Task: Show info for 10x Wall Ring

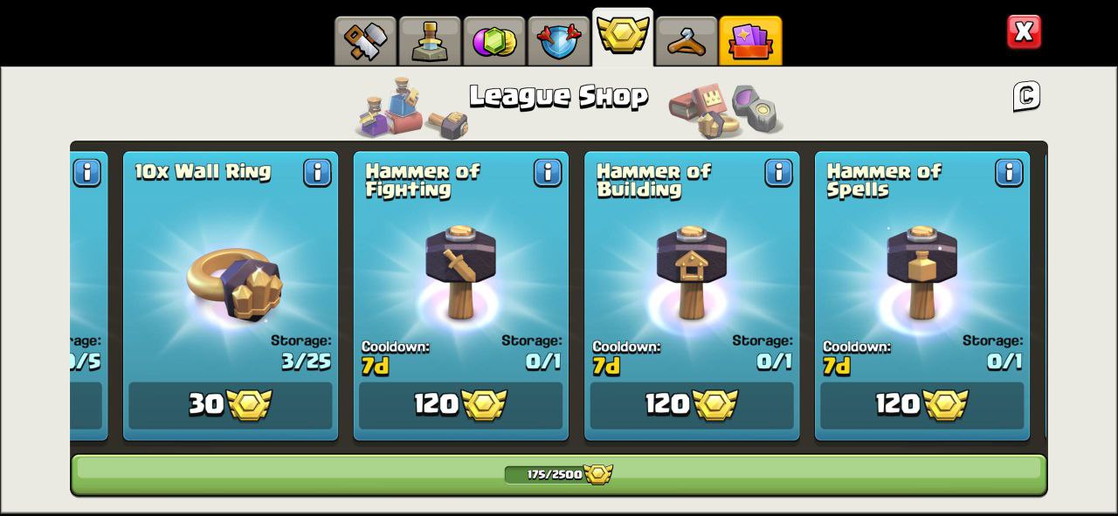Action: (317, 173)
